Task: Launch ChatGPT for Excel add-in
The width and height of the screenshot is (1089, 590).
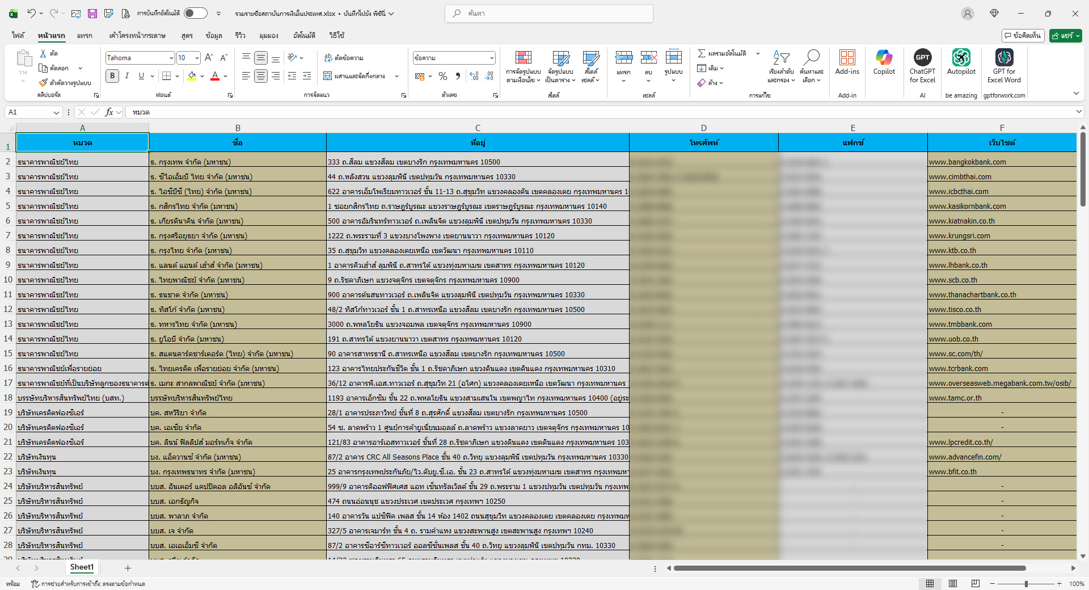Action: pyautogui.click(x=922, y=62)
